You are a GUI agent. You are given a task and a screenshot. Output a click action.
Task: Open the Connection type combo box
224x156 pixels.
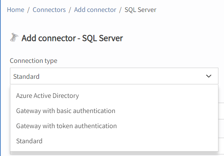pyautogui.click(x=114, y=76)
